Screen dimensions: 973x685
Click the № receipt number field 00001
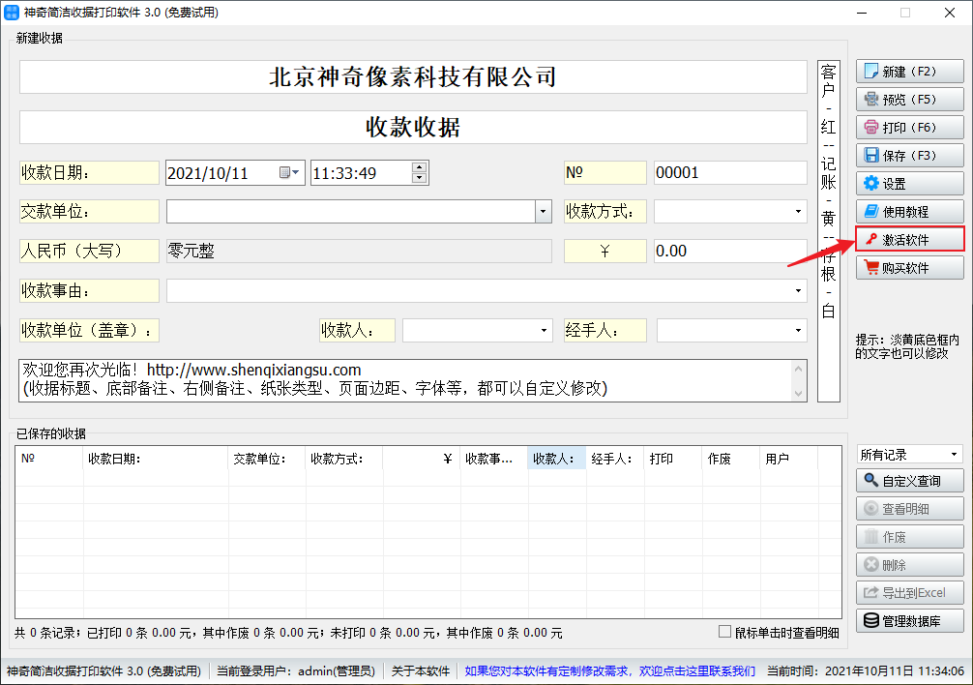coord(730,172)
